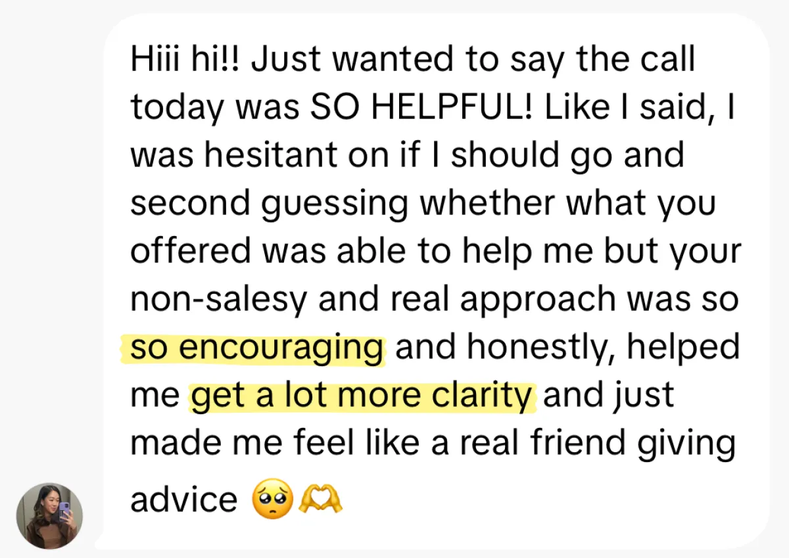Click the word 'honestly' in the message
This screenshot has height=558, width=789.
tap(539, 350)
